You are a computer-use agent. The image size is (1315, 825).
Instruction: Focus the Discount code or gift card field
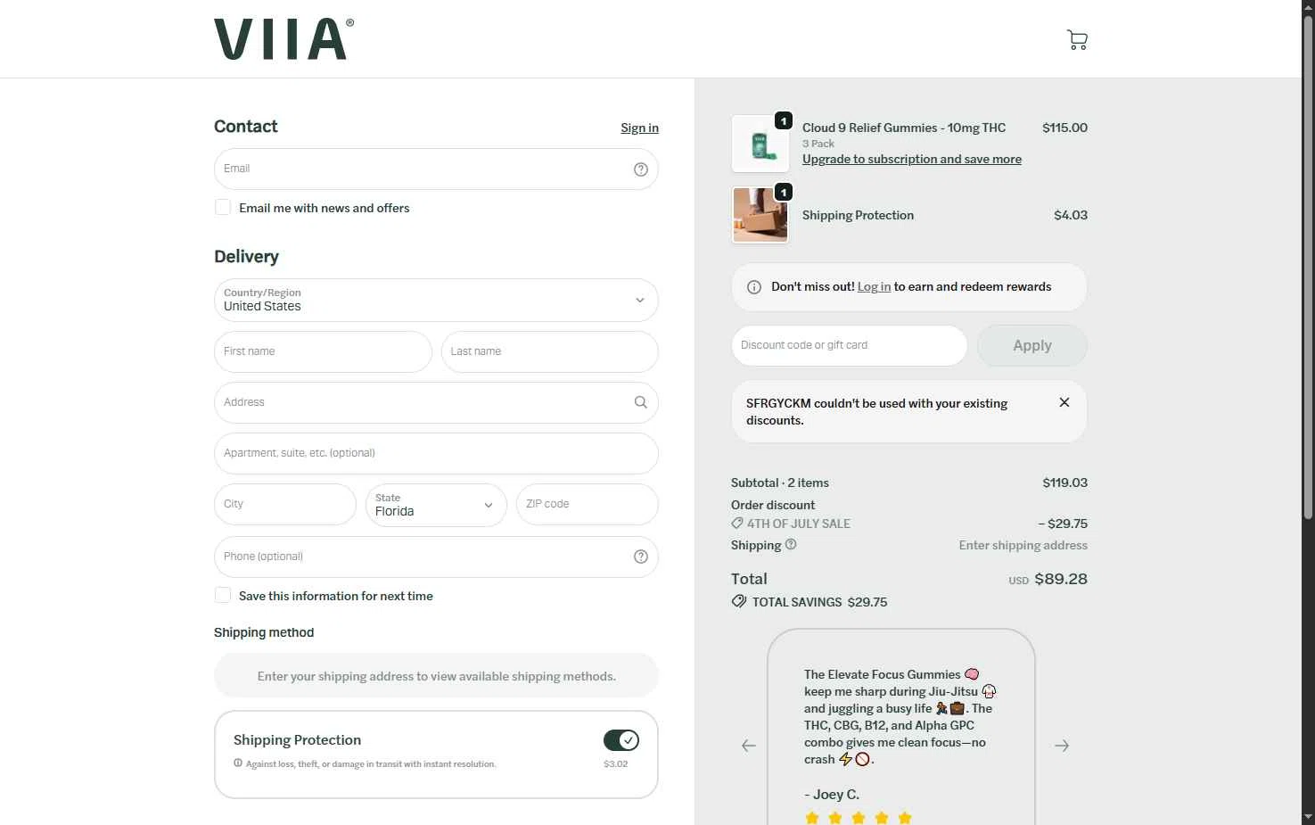coord(849,345)
